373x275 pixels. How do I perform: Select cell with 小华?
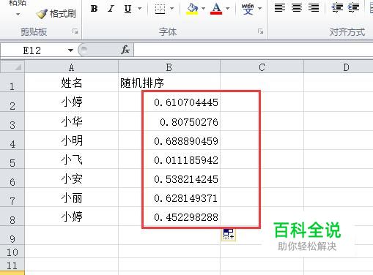pyautogui.click(x=71, y=121)
